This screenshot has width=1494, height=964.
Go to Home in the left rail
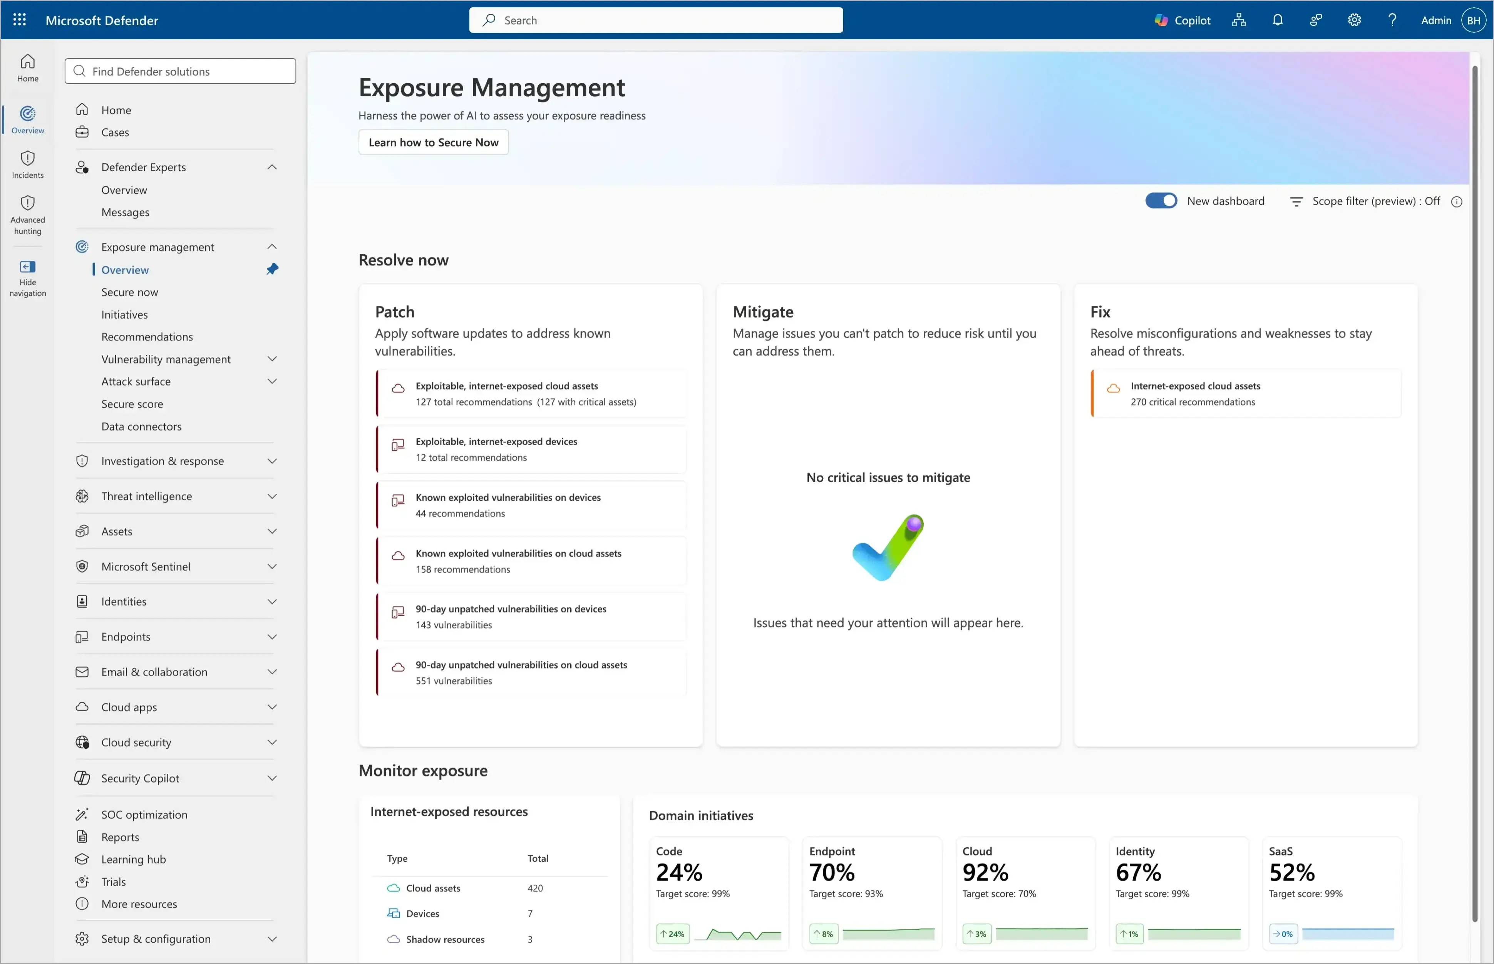click(x=28, y=68)
